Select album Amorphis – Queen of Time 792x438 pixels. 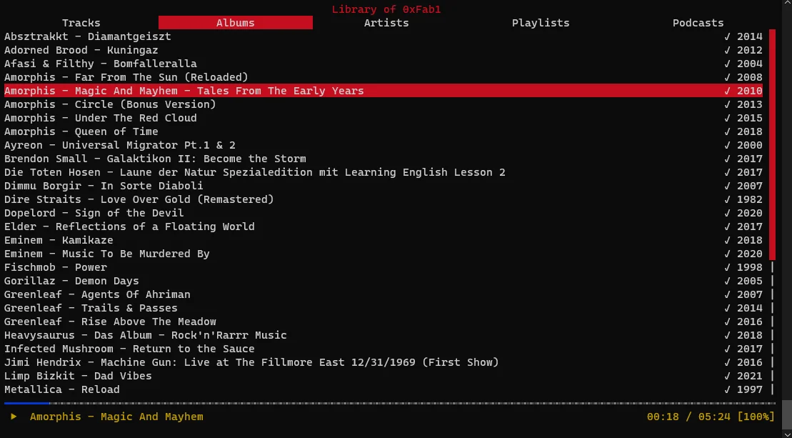tap(81, 131)
